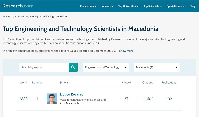Click the Home breadcrumb link
The height and width of the screenshot is (117, 199).
(6, 16)
